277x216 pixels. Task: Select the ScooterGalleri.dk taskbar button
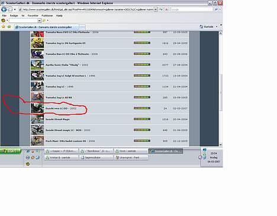coord(166,151)
